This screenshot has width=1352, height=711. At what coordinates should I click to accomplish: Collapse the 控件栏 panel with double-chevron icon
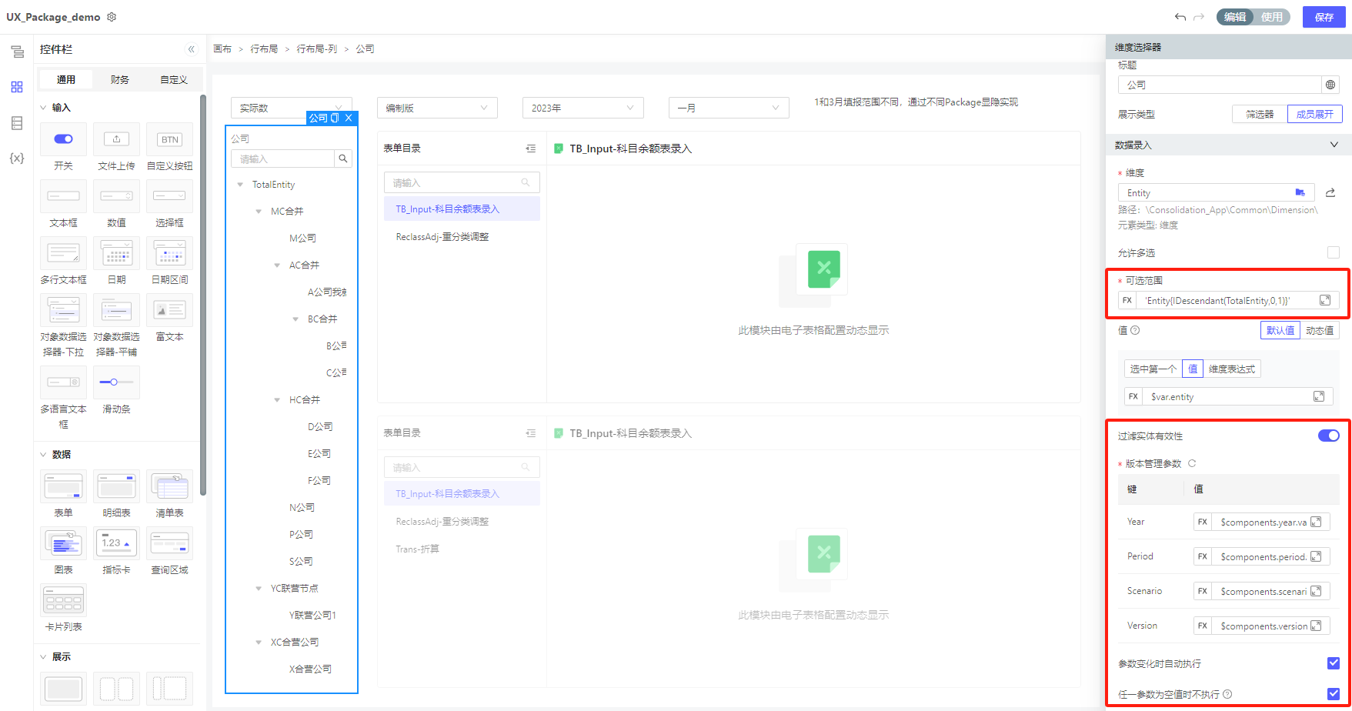coord(192,49)
